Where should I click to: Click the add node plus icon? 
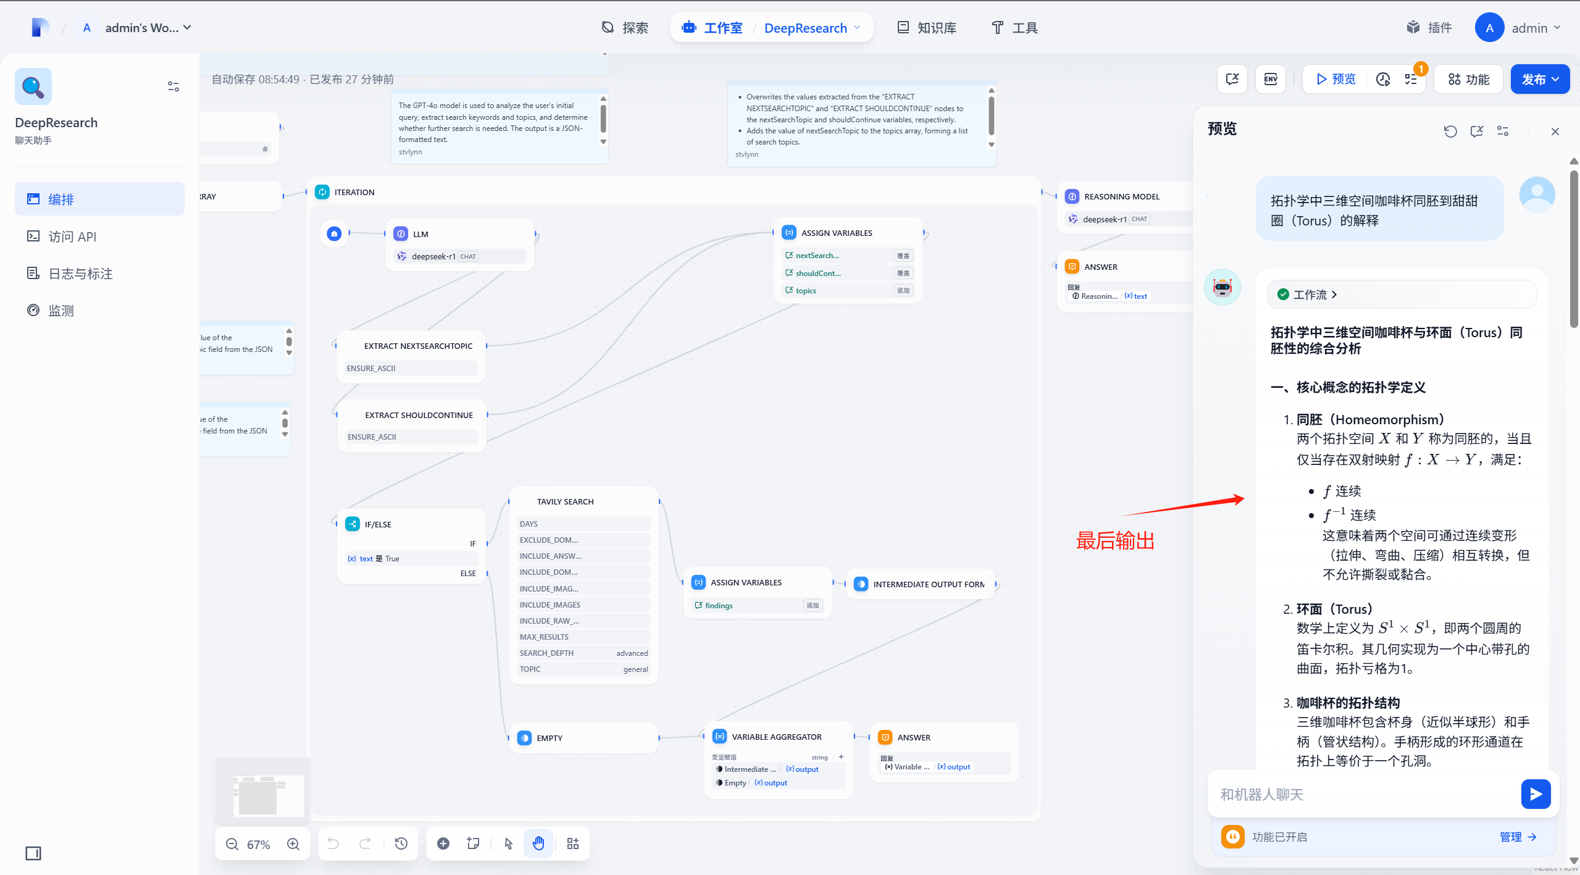pos(443,844)
